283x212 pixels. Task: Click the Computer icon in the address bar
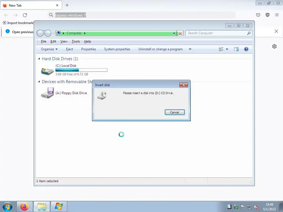(59, 33)
